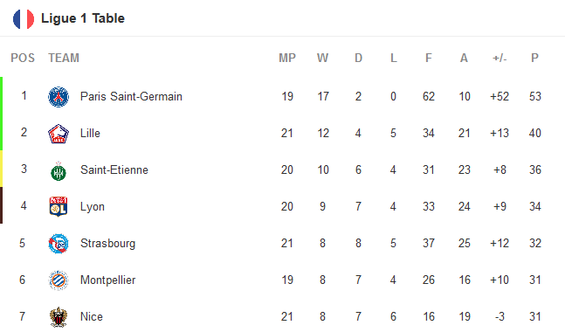Click the Paris Saint-Germain crest
Viewport: 565px width, 332px height.
pos(59,97)
